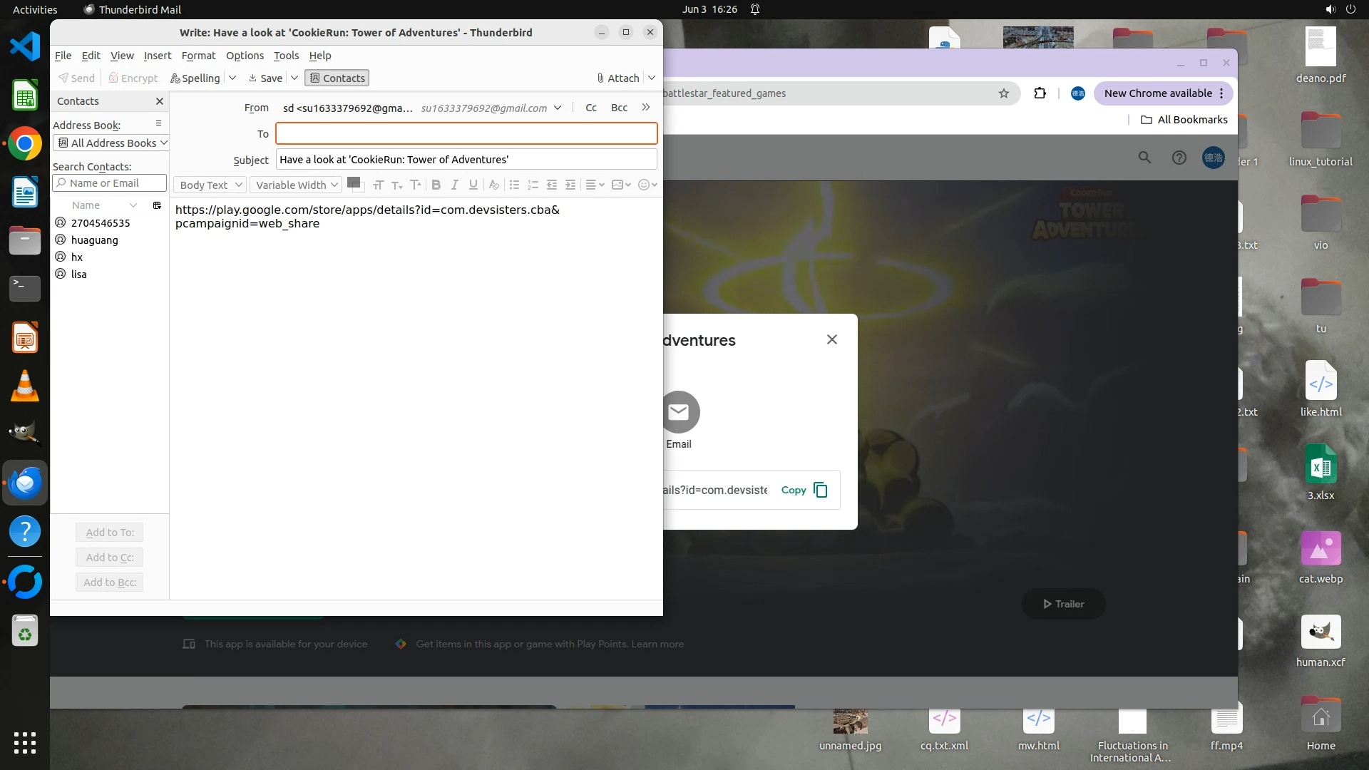Toggle the Contacts sidebar button

[x=337, y=78]
